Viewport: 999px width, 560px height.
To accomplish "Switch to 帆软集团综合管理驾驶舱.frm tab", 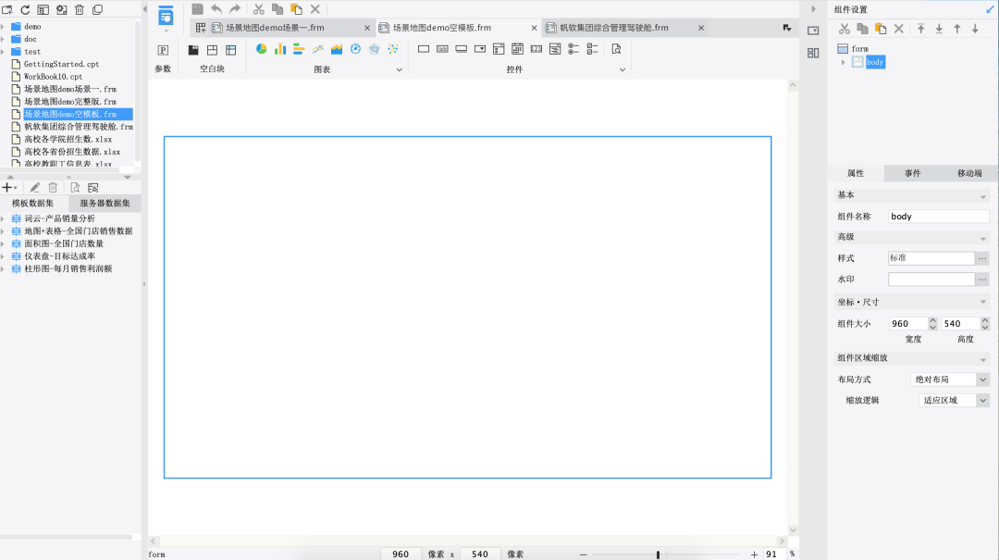I will tap(614, 28).
